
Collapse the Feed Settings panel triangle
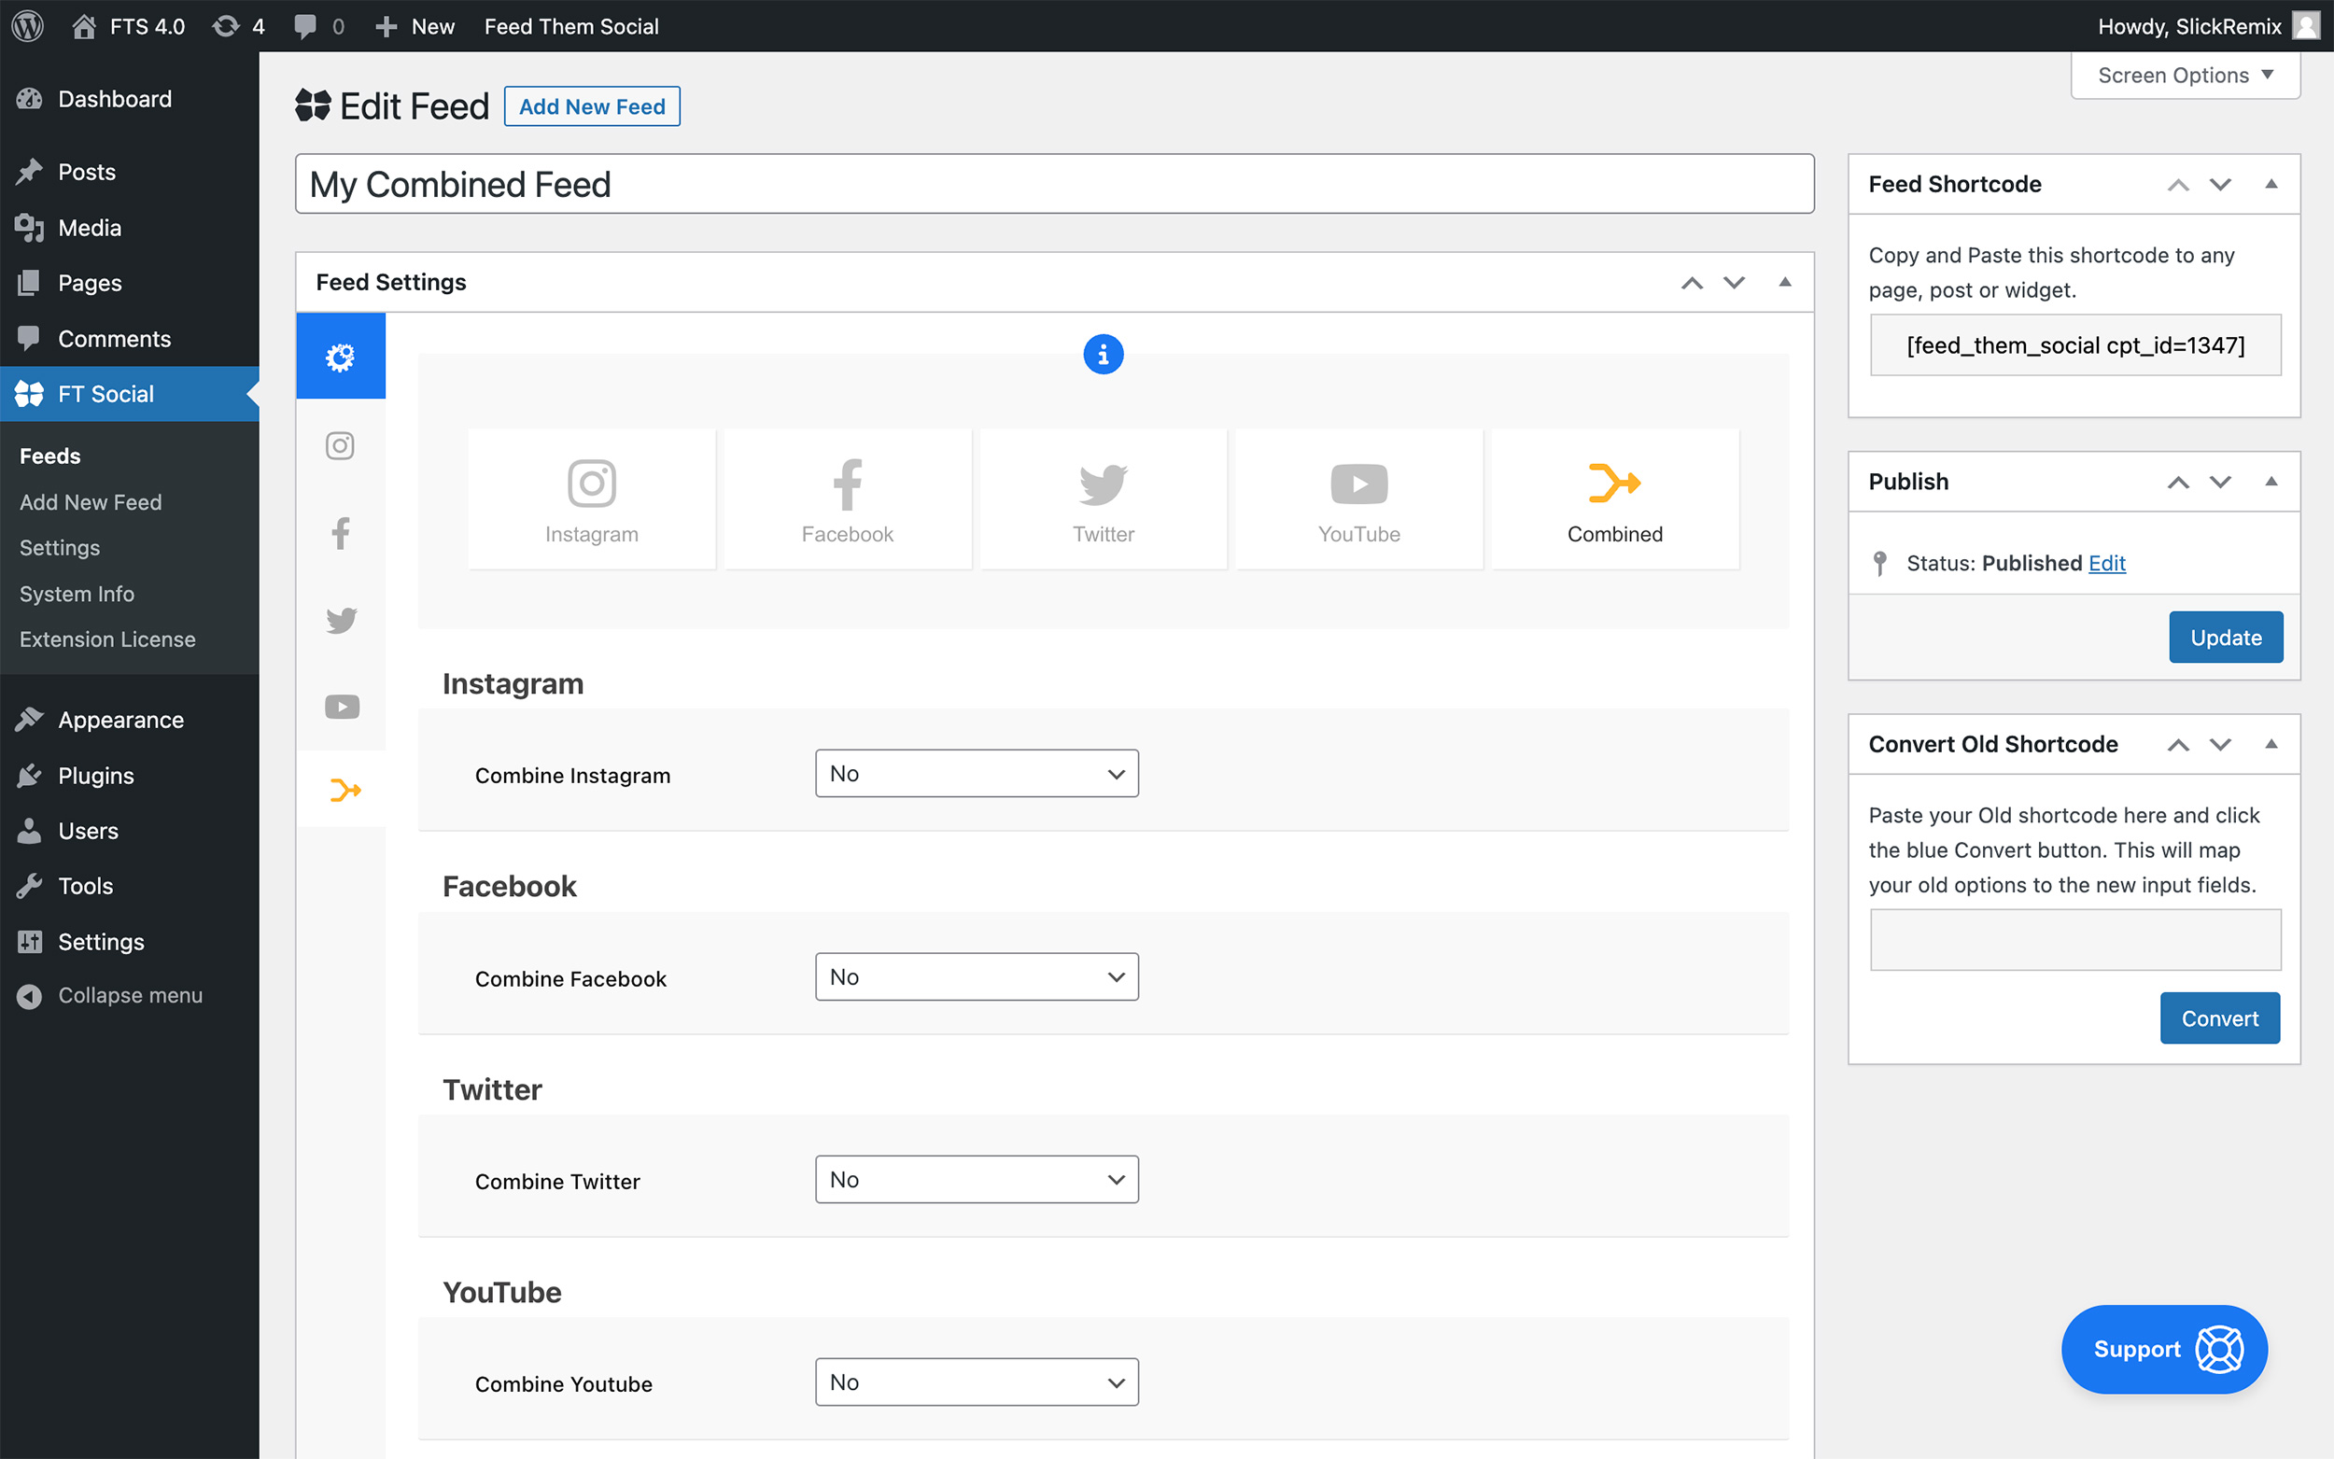[x=1785, y=282]
